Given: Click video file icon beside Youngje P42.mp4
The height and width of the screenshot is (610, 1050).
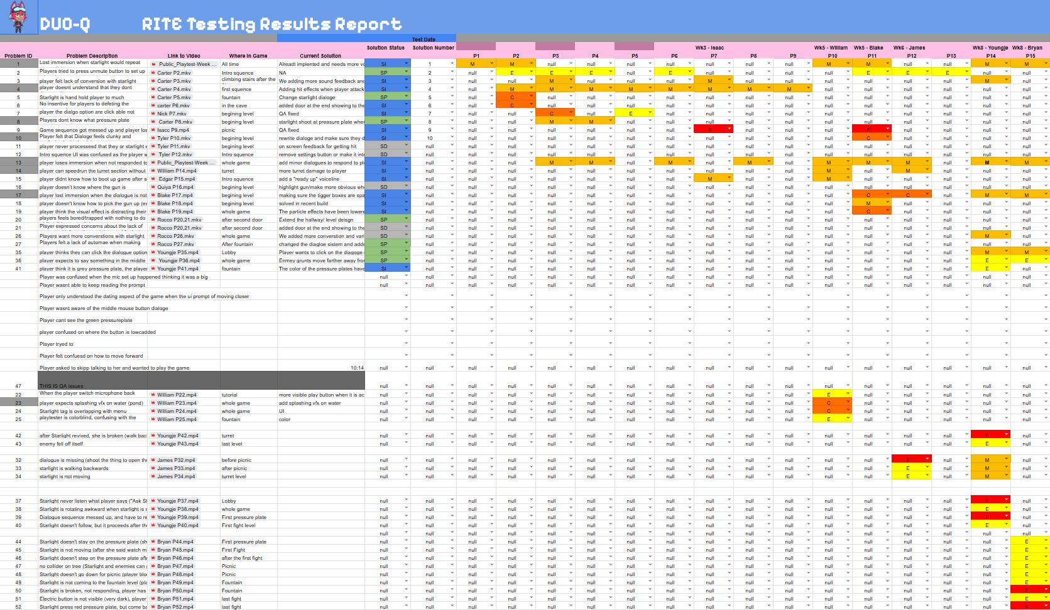Looking at the screenshot, I should pyautogui.click(x=153, y=436).
